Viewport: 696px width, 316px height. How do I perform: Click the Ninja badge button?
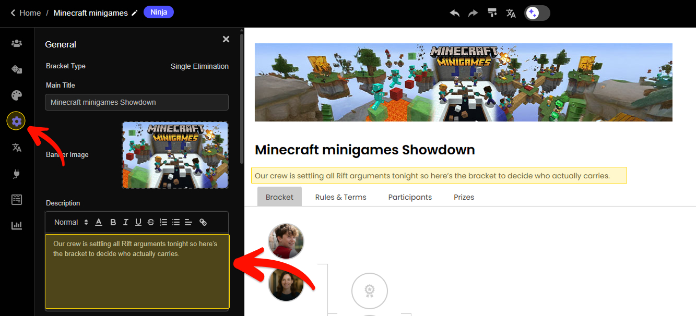159,12
